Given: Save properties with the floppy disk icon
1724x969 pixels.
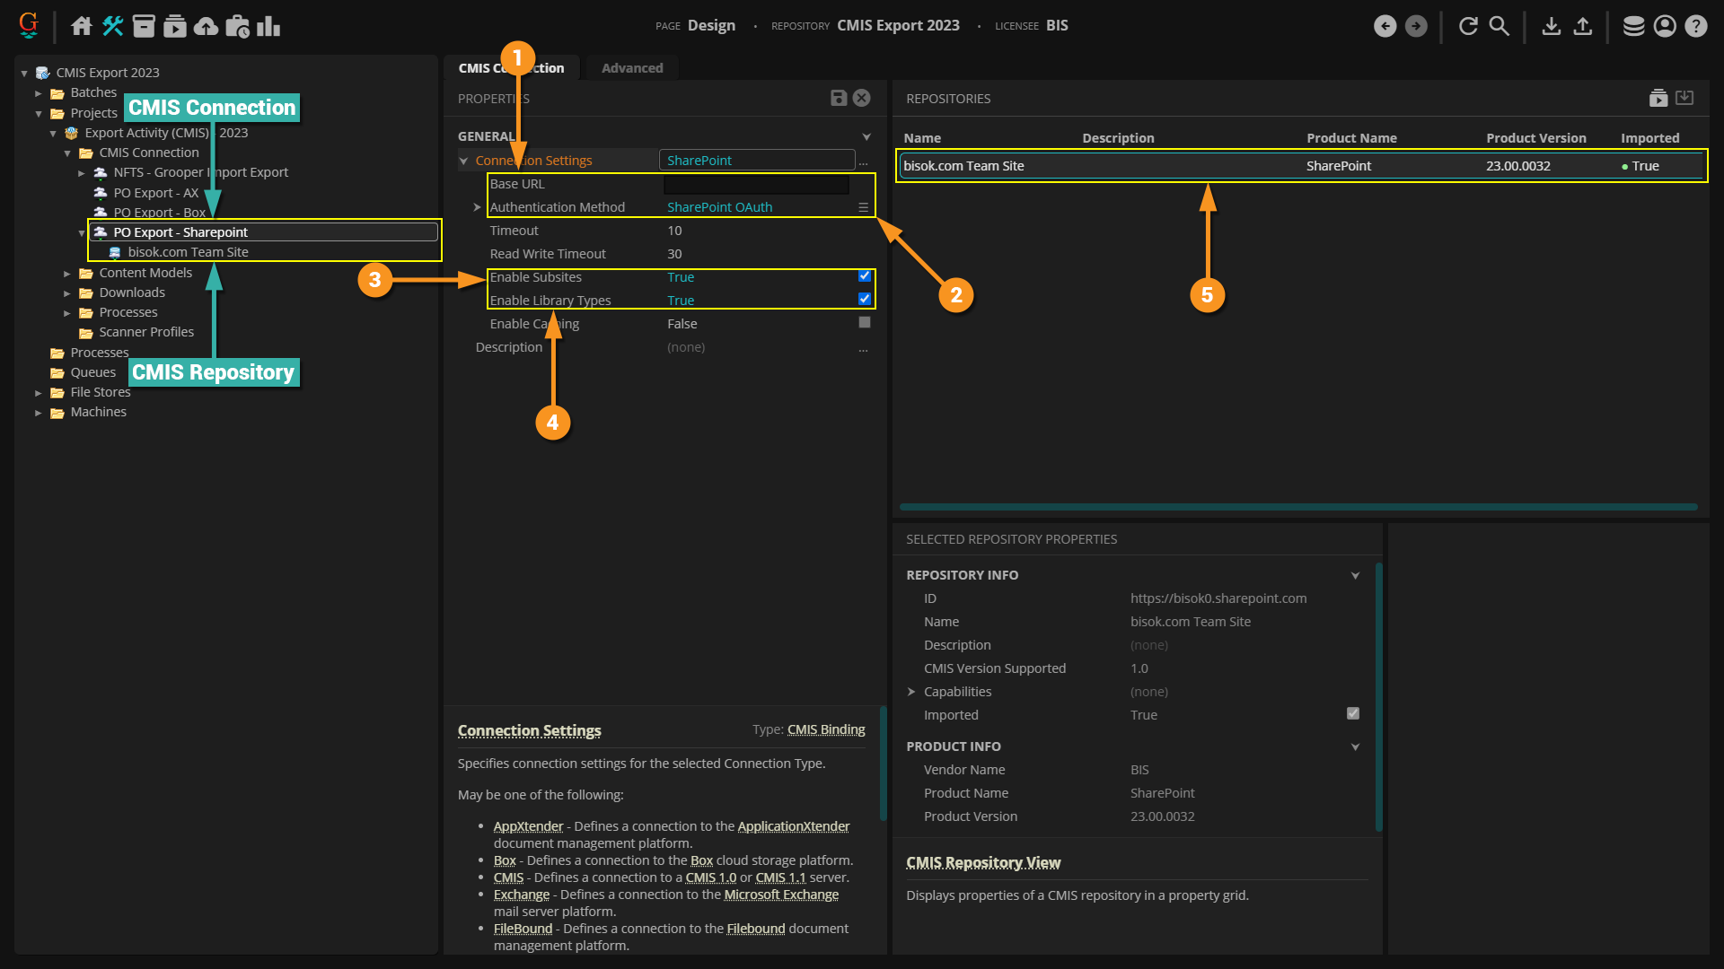Looking at the screenshot, I should 839,99.
